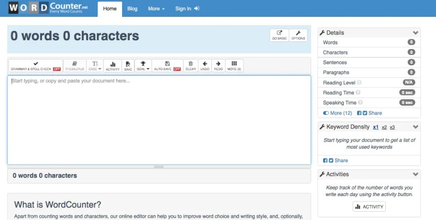
Task: Click Sign In link
Action: (187, 9)
